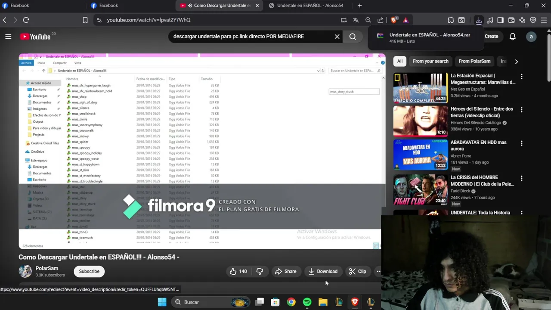Select the 'All' filter chip
551x310 pixels.
pos(400,61)
